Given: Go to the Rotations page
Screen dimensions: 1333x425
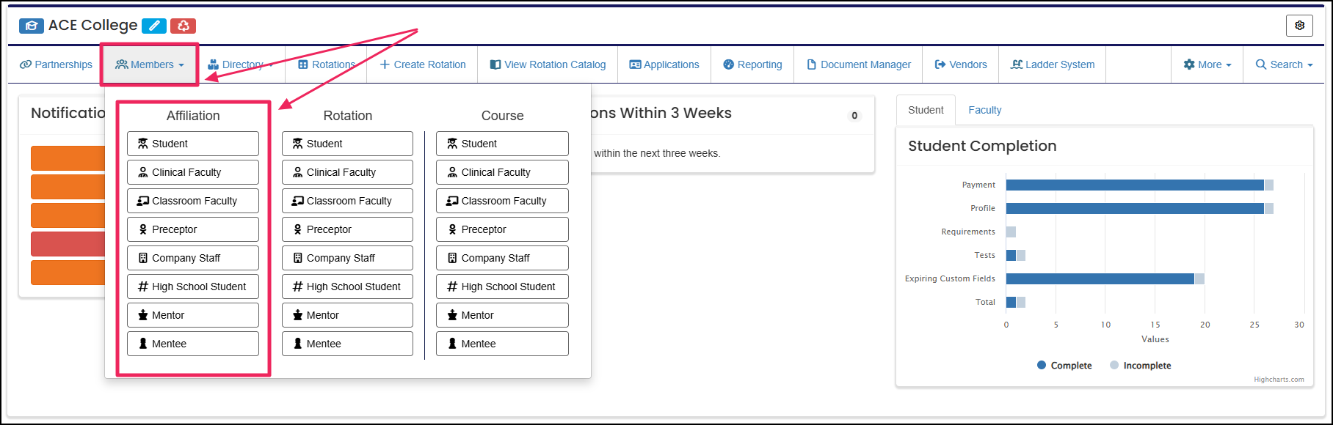Looking at the screenshot, I should 327,64.
